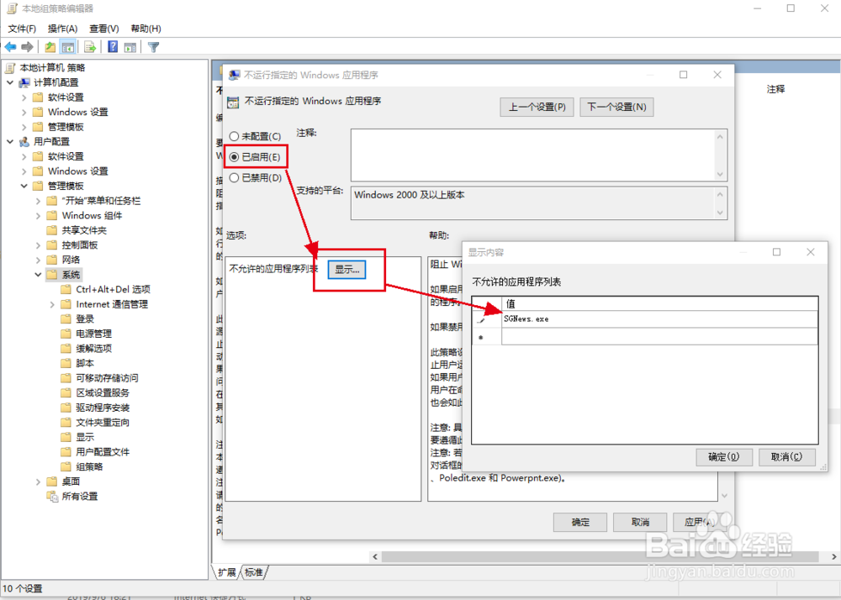841x600 pixels.
Task: Collapse the 用户配置 tree node
Action: (10, 141)
